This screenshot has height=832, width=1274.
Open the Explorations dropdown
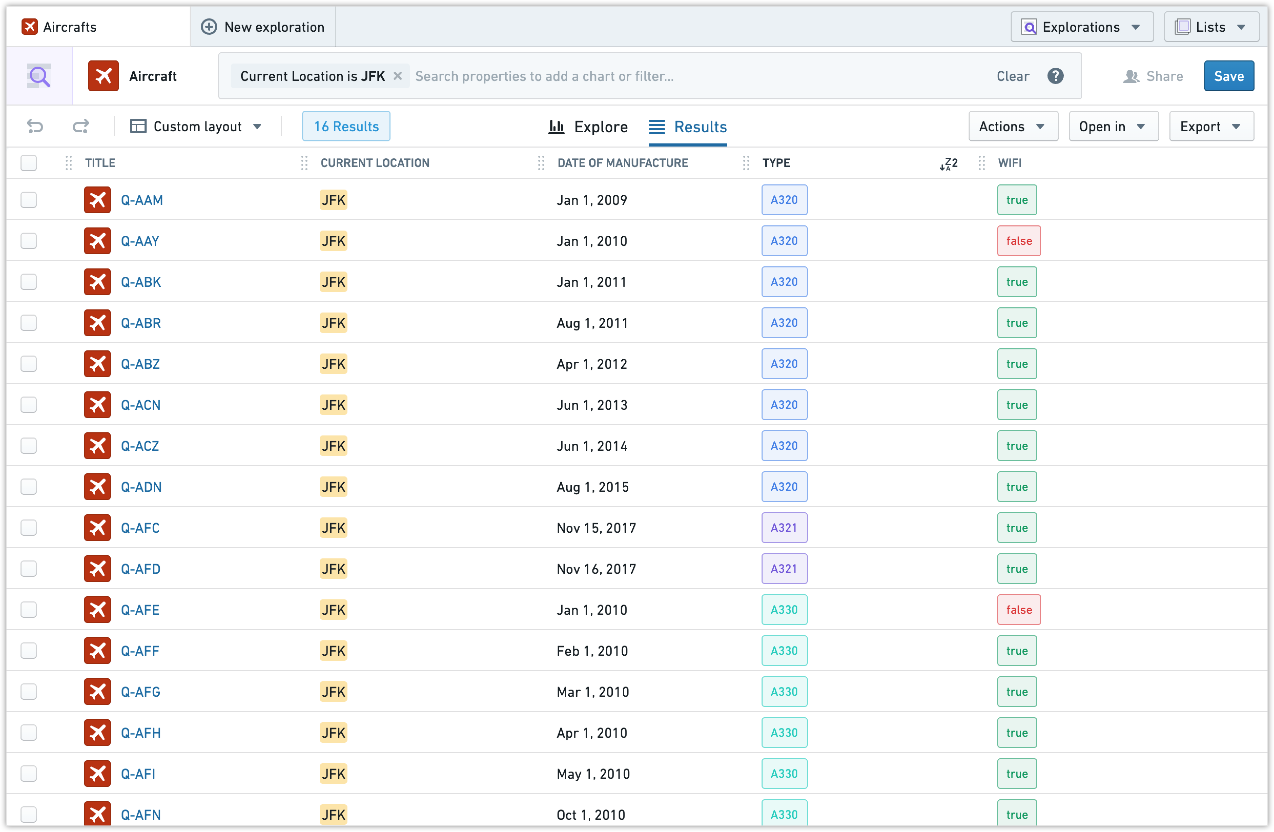tap(1082, 27)
